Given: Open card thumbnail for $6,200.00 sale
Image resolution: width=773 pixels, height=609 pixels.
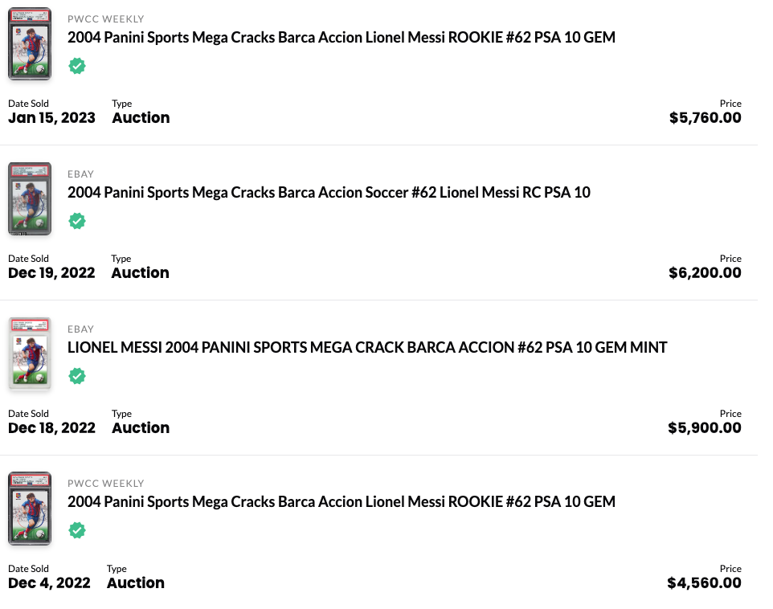Looking at the screenshot, I should (x=30, y=198).
